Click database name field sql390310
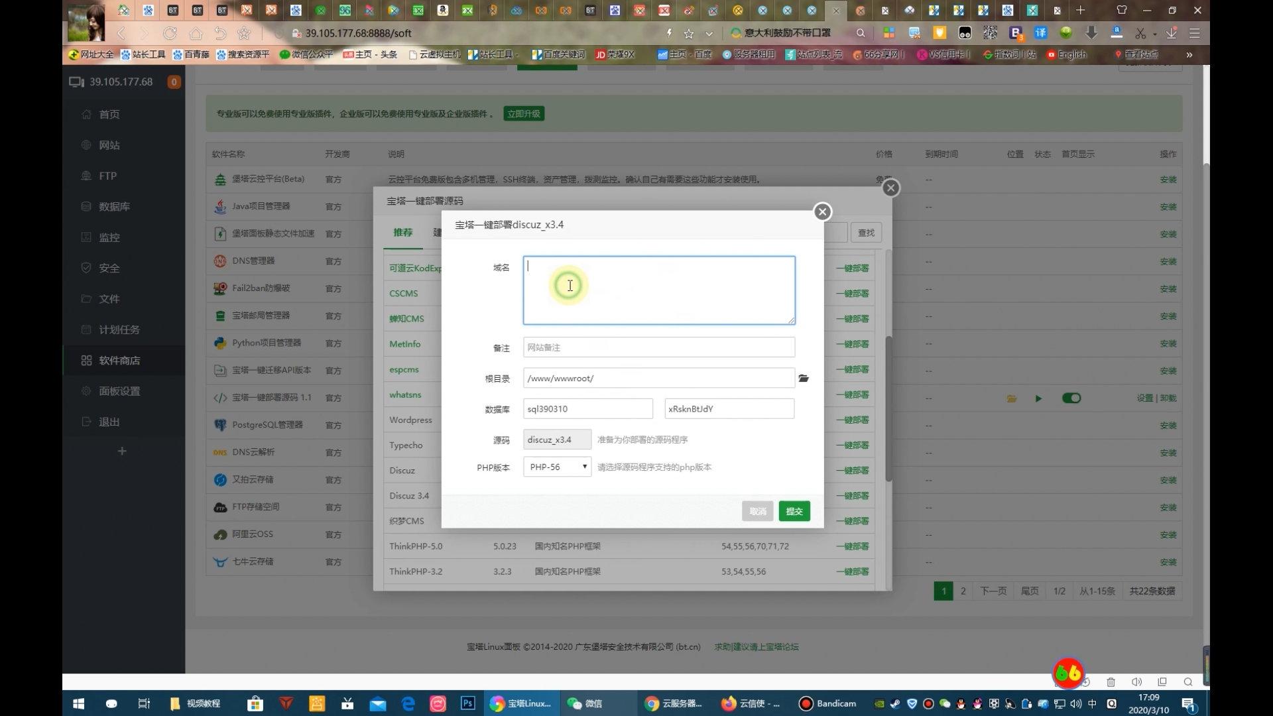This screenshot has height=716, width=1273. click(588, 408)
